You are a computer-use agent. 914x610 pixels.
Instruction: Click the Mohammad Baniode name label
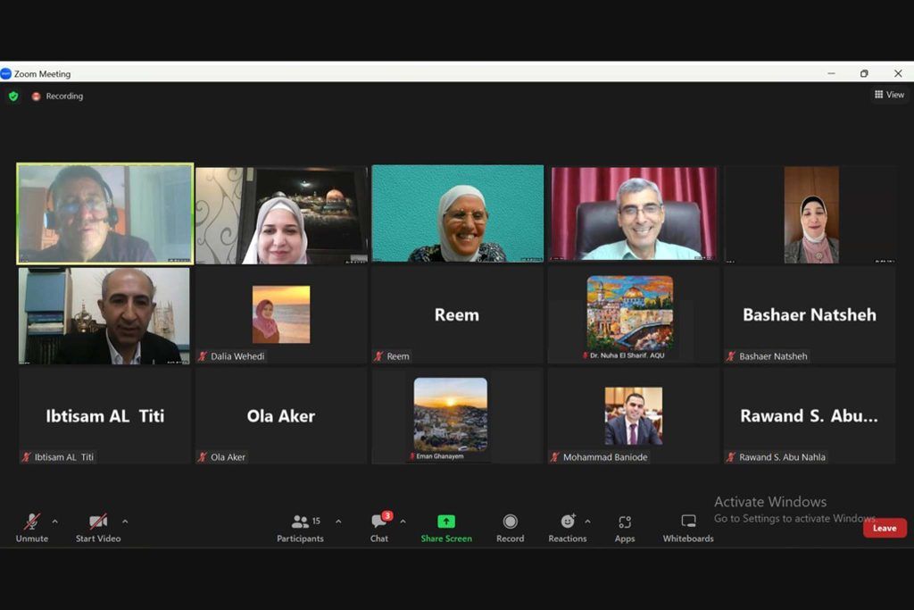coord(605,457)
